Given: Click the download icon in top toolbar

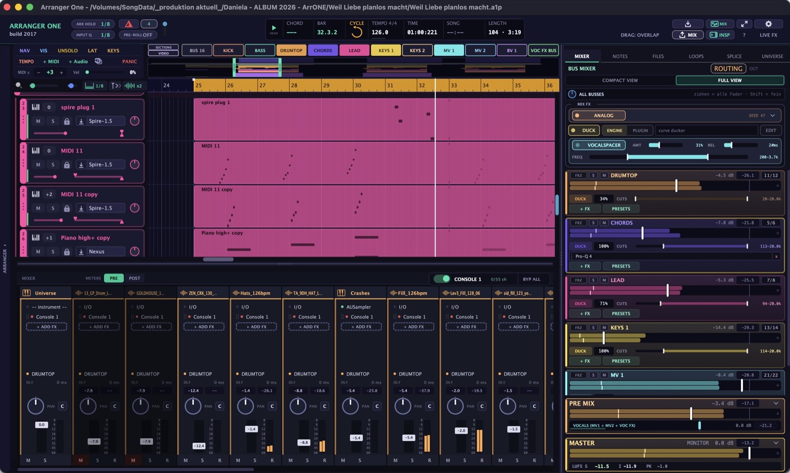Looking at the screenshot, I should [x=688, y=24].
